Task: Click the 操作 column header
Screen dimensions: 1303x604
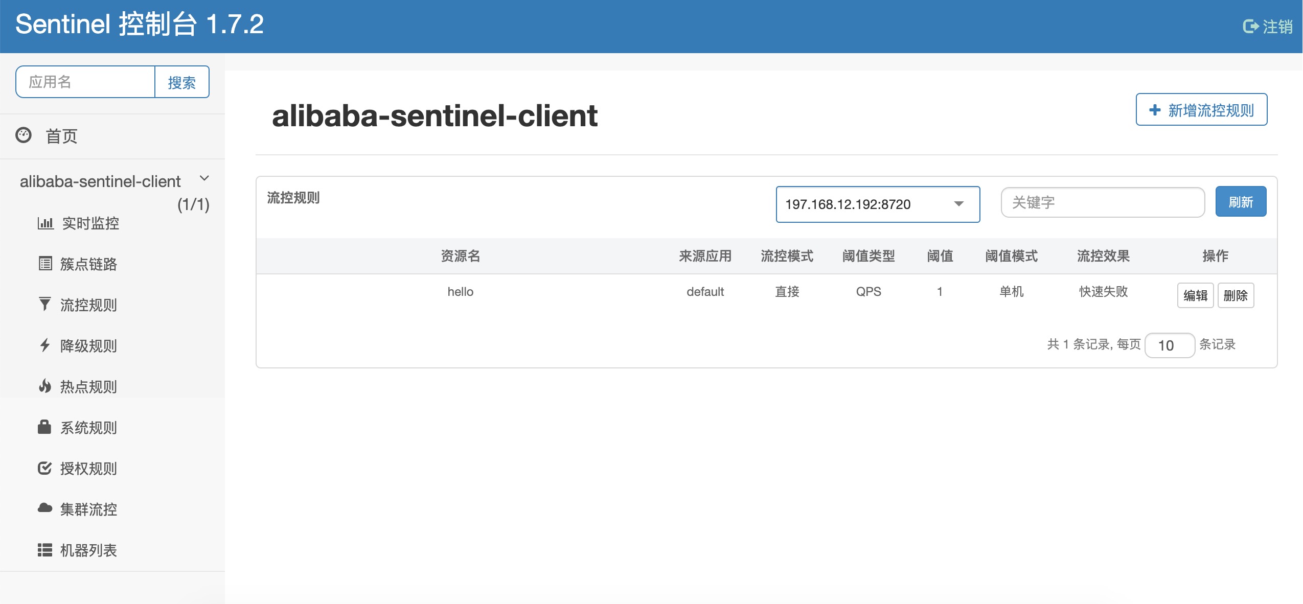Action: 1215,256
